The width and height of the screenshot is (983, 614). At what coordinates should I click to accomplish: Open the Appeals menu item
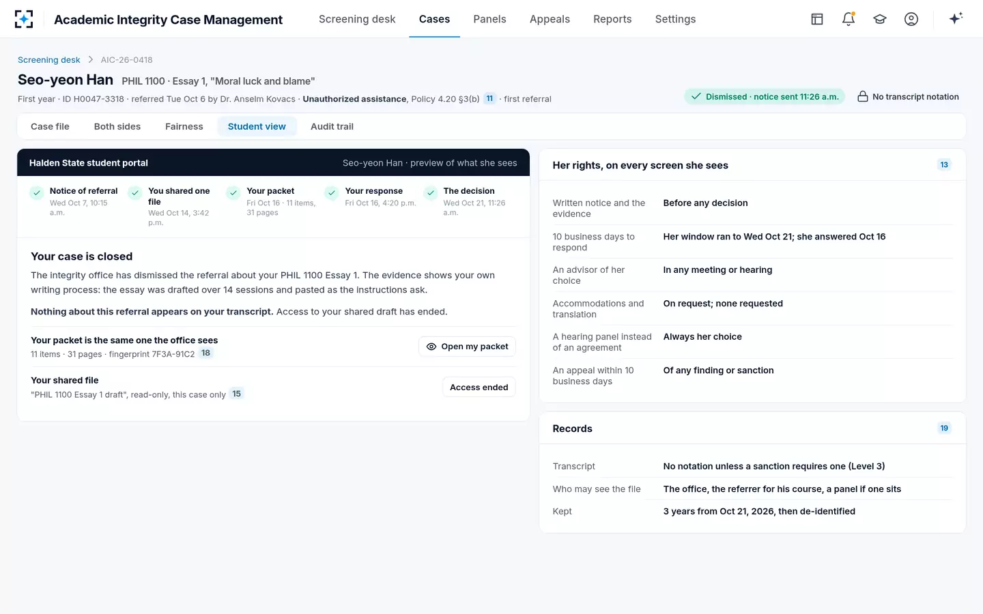550,19
